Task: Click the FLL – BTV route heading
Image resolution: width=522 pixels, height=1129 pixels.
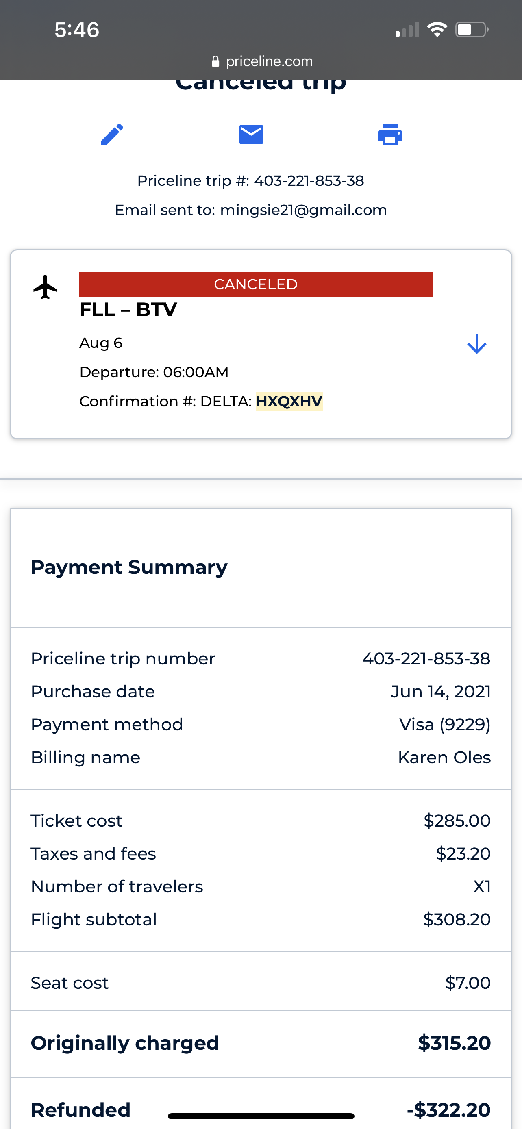Action: coord(128,310)
